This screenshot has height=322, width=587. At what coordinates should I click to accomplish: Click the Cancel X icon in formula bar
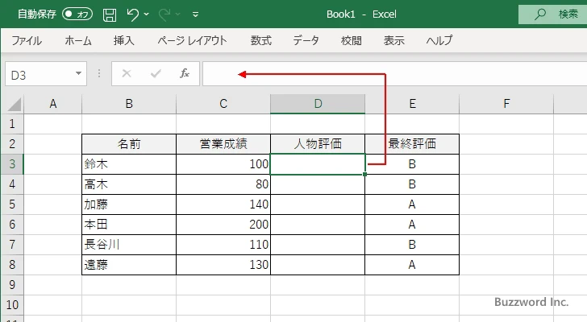tap(127, 73)
